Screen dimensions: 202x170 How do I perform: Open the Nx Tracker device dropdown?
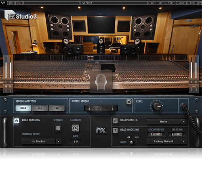[x=38, y=141]
